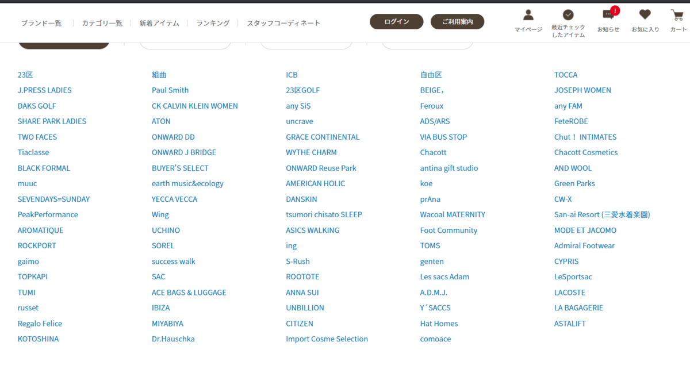This screenshot has height=365, width=690.
Task: Open the Foot Community link
Action: tap(448, 230)
